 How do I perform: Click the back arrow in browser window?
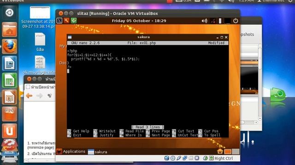[x=29, y=96]
